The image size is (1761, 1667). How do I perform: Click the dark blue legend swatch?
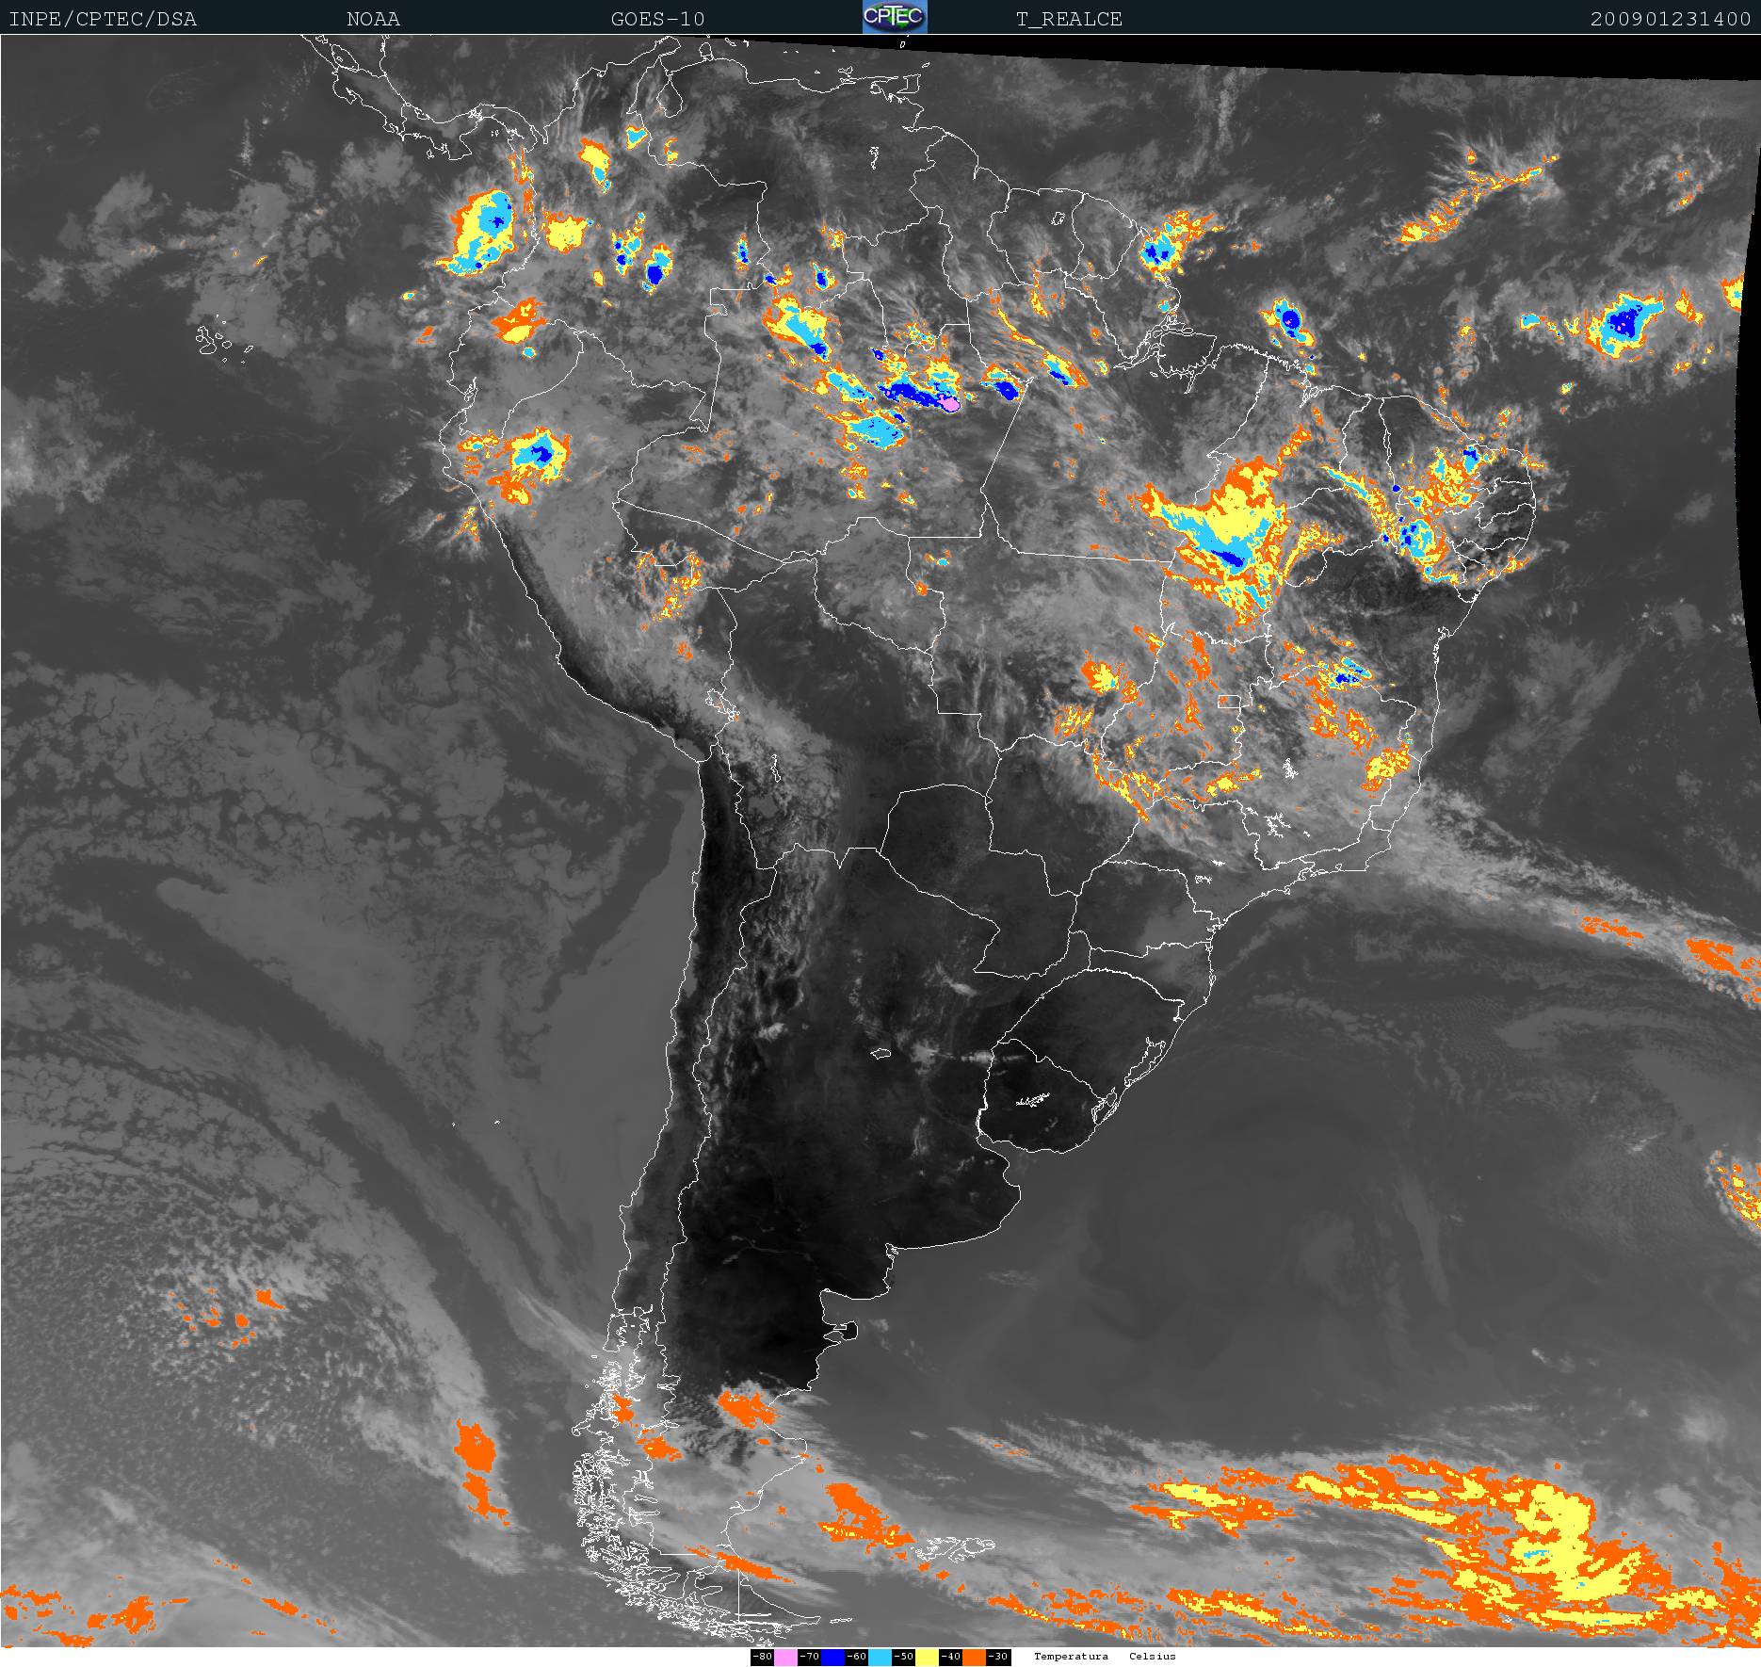832,1657
